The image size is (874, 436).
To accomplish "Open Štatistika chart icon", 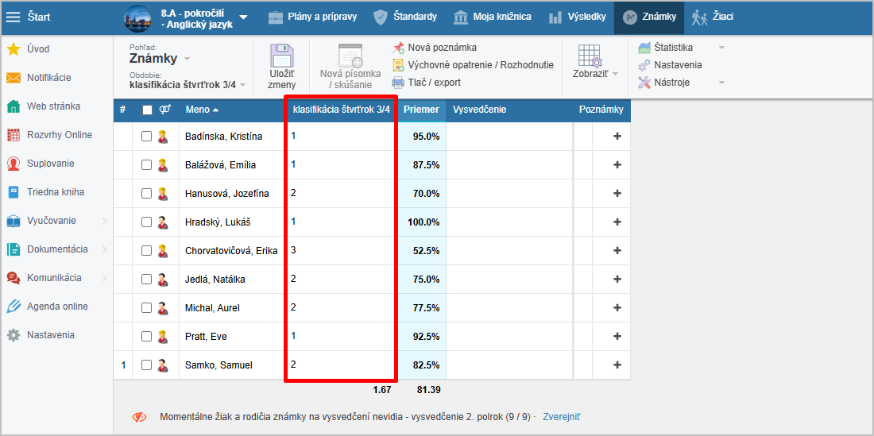I will (x=644, y=48).
